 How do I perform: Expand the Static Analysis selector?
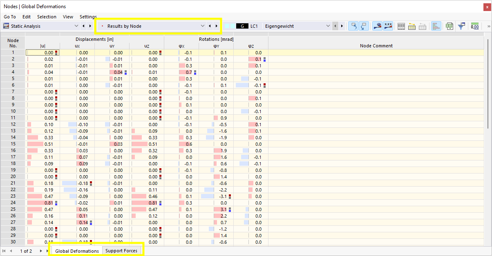tap(76, 25)
